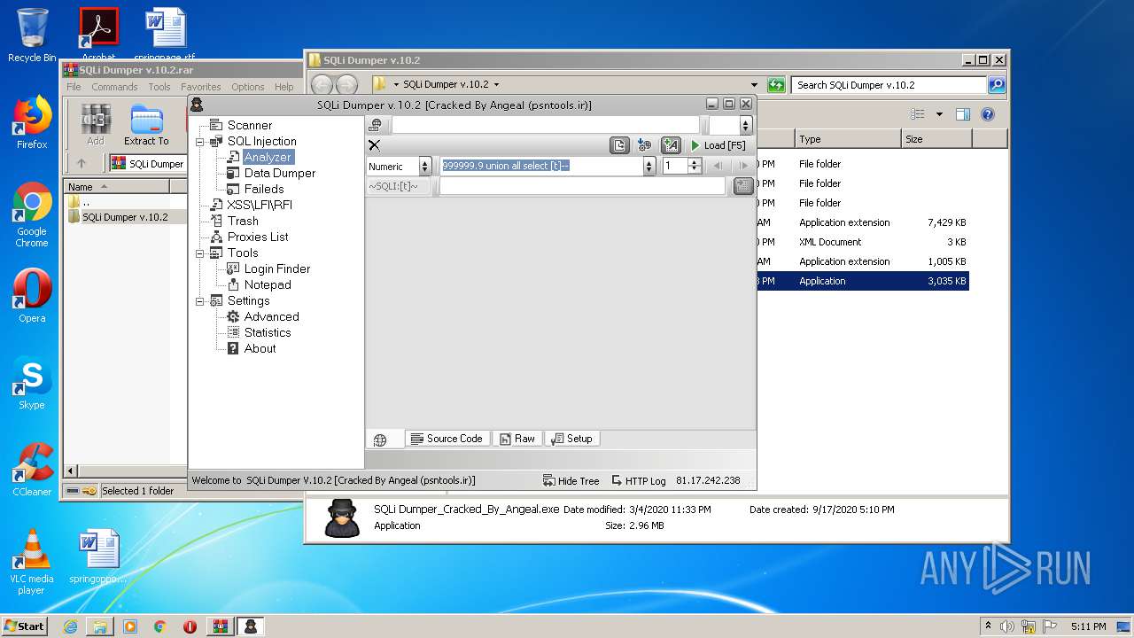
Task: Click the Add icon in WinRAR toolbar
Action: point(96,125)
